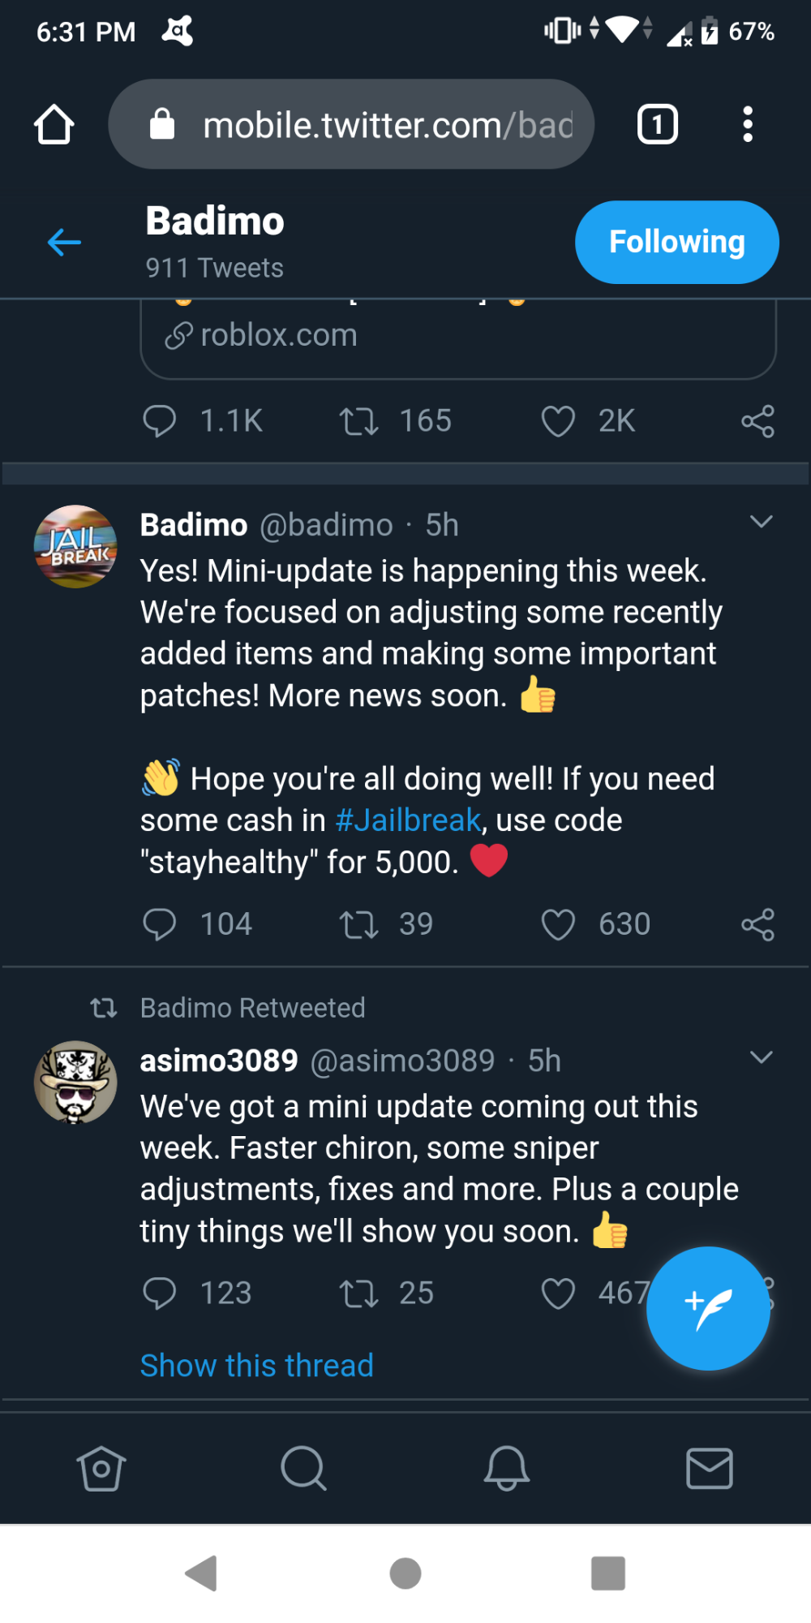This screenshot has width=811, height=1623.
Task: Toggle the Following button for Badimo
Action: [676, 242]
